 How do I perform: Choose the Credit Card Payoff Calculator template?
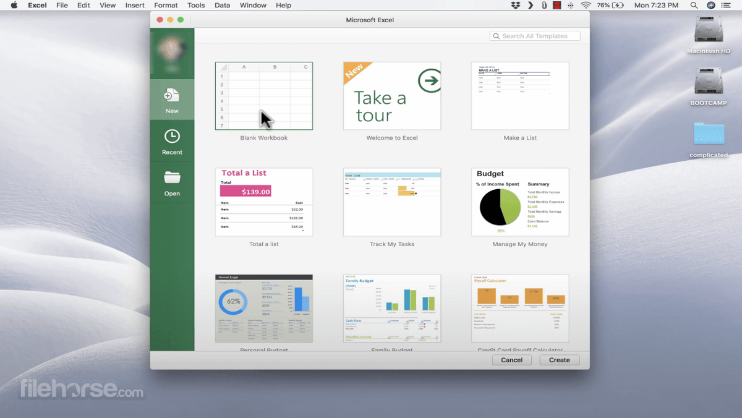(x=520, y=309)
